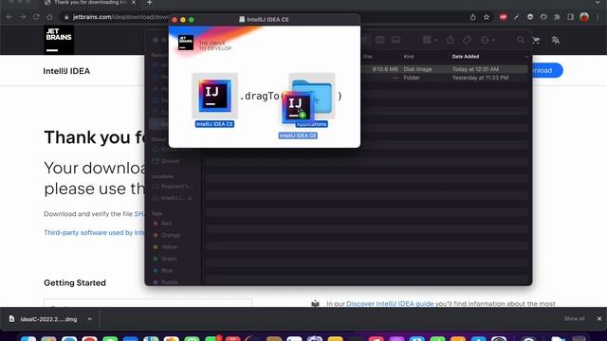The height and width of the screenshot is (341, 607).
Task: Open Chrome extensions puzzle icon
Action: point(557,17)
